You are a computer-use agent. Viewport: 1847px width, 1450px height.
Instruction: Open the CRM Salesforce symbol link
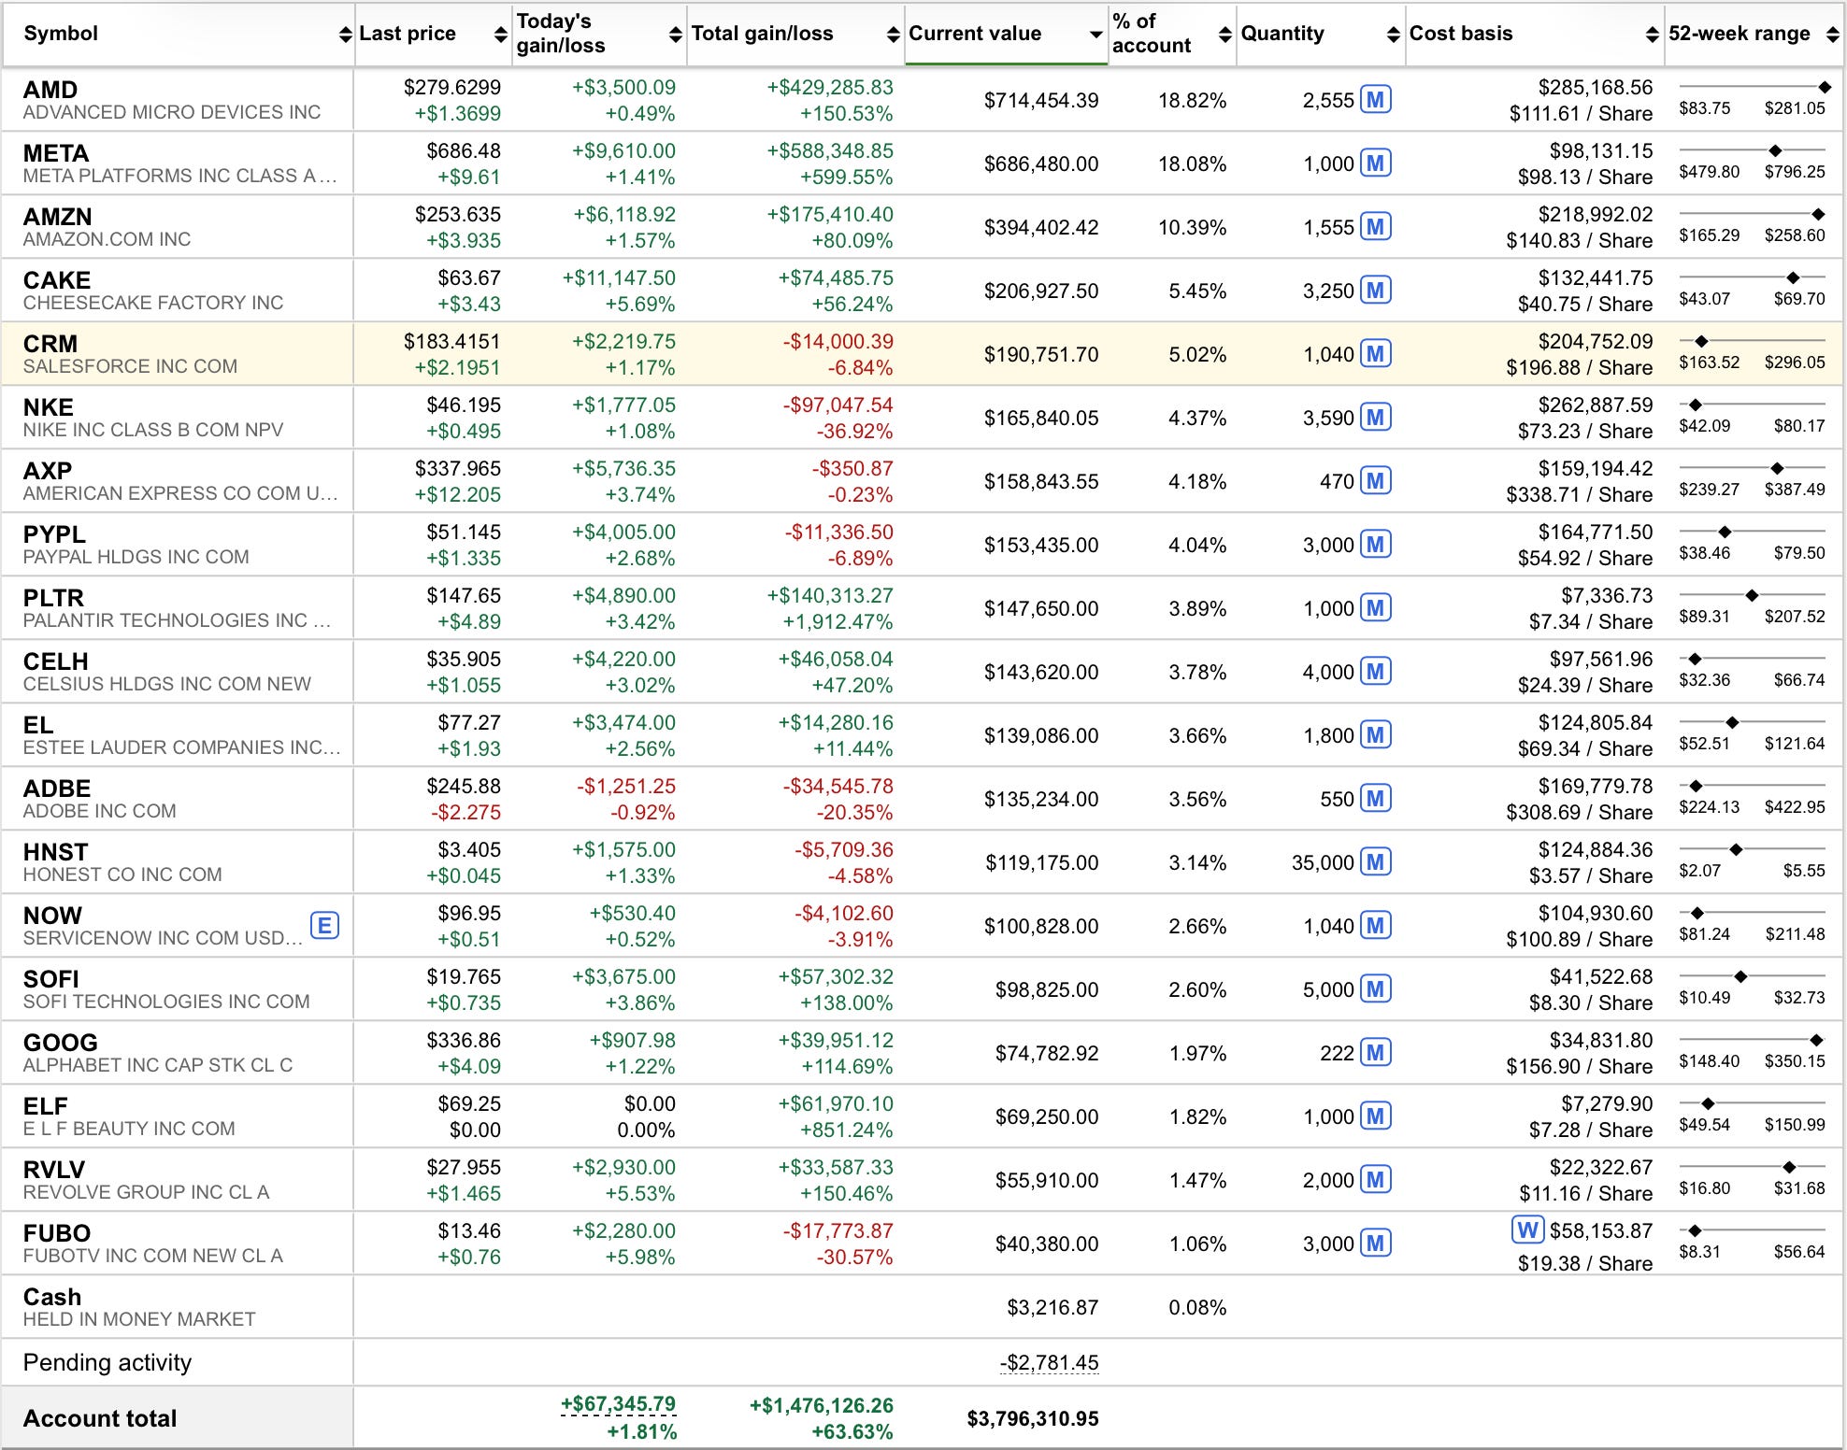(50, 344)
